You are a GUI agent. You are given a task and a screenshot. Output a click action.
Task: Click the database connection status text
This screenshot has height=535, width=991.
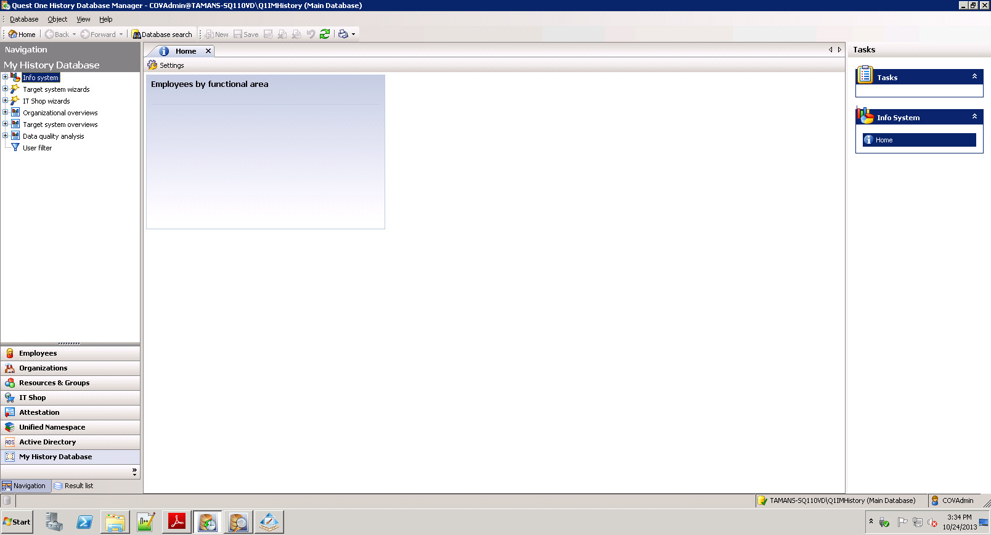(842, 500)
